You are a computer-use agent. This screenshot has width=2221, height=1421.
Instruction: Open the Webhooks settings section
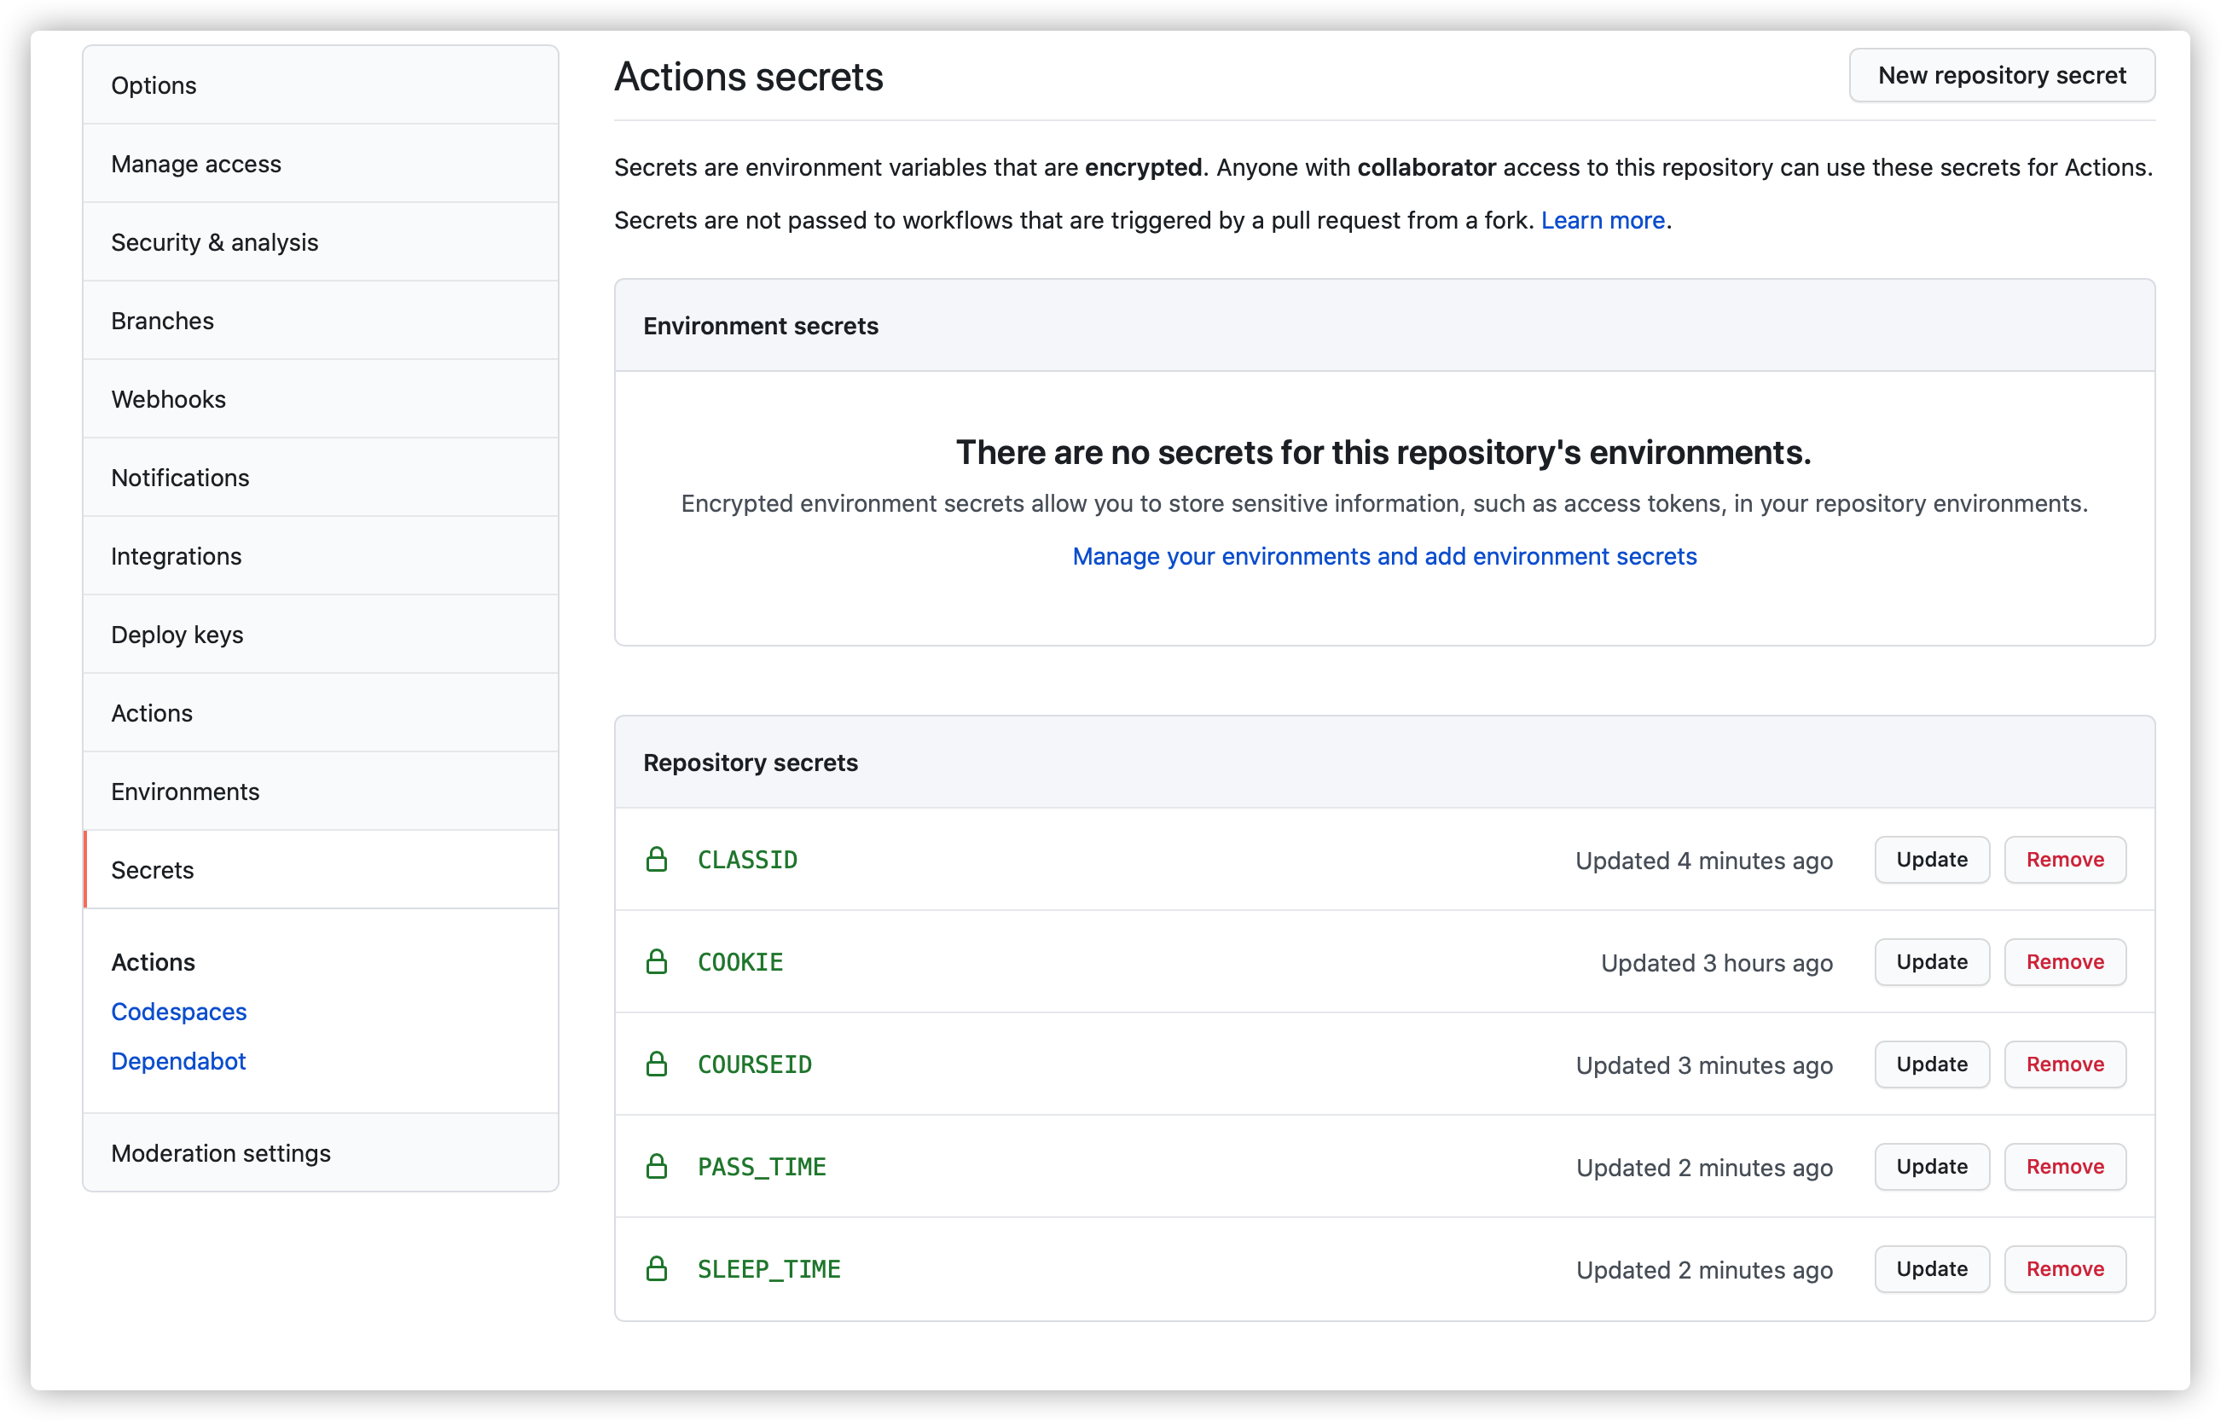point(169,398)
